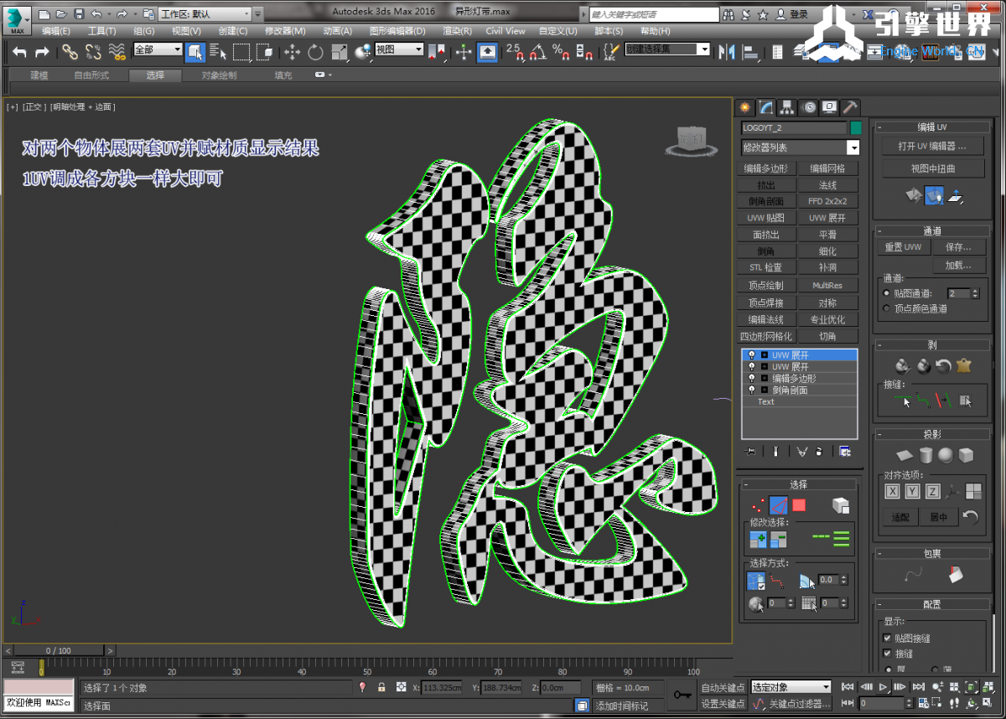Open Select by Name list icon

pyautogui.click(x=219, y=52)
